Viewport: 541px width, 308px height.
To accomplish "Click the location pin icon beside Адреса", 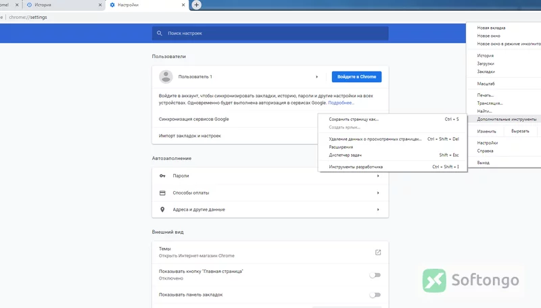I will pyautogui.click(x=162, y=209).
